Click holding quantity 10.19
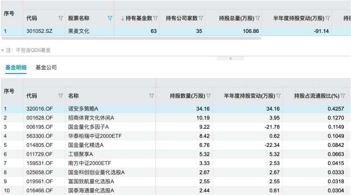 tap(203, 118)
